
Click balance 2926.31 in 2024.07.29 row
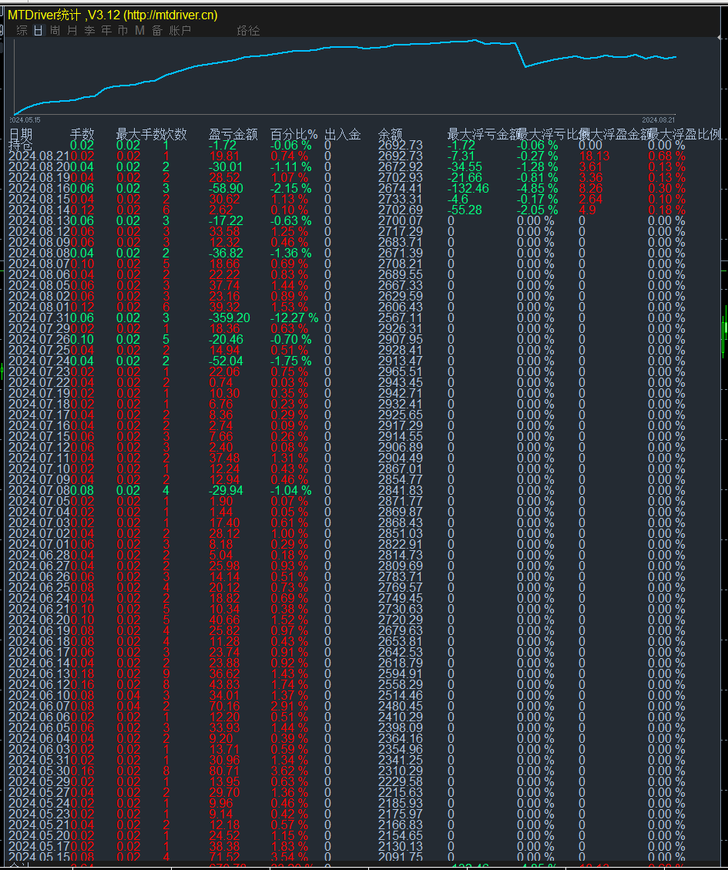coord(400,328)
